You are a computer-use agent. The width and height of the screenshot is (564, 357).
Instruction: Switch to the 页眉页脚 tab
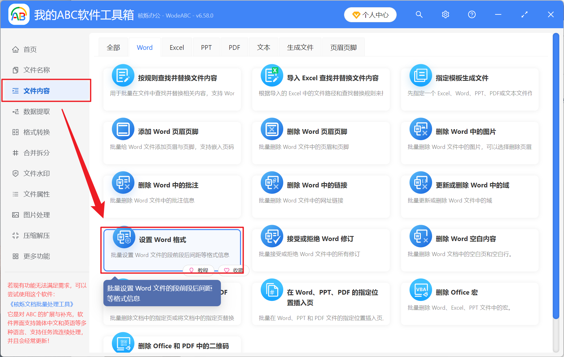[x=343, y=47]
